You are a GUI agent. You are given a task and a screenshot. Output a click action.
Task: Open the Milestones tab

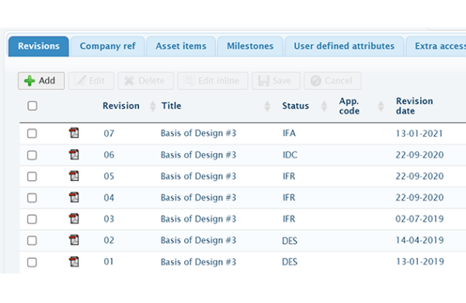250,46
